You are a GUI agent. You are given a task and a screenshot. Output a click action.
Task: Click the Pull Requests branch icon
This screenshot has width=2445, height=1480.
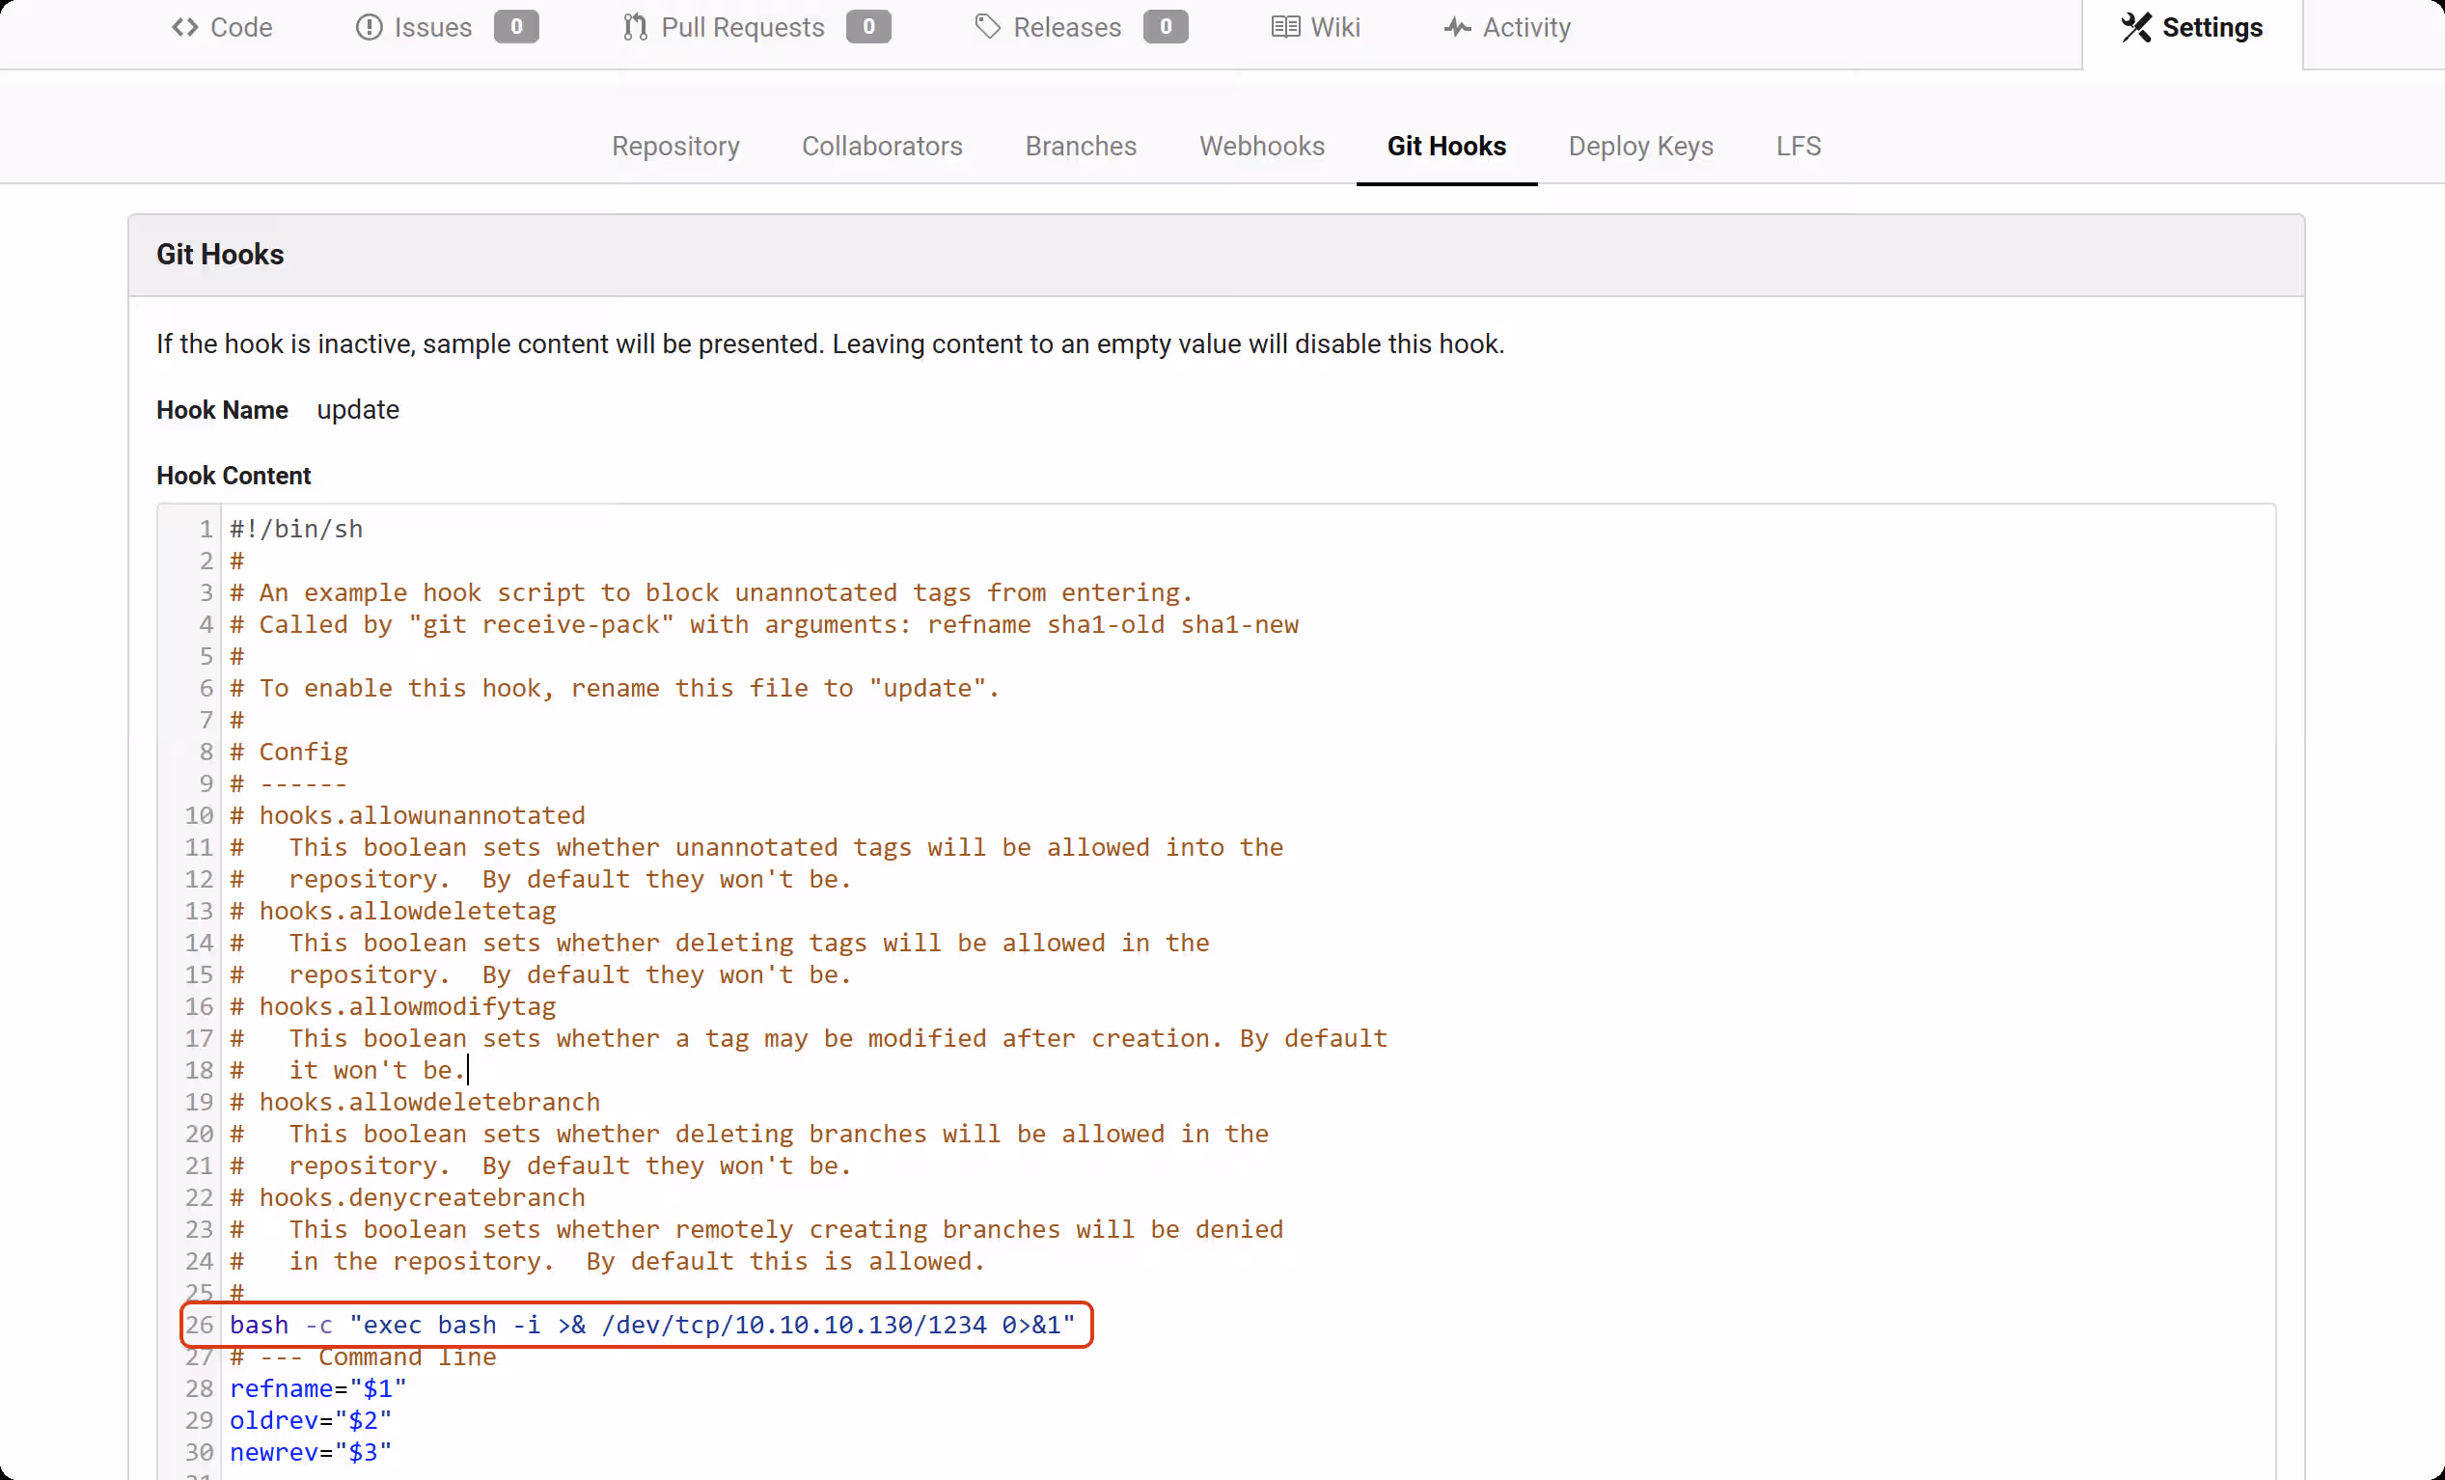coord(635,27)
